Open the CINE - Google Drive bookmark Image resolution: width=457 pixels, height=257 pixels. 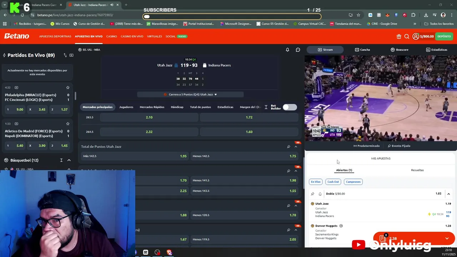coord(381,24)
